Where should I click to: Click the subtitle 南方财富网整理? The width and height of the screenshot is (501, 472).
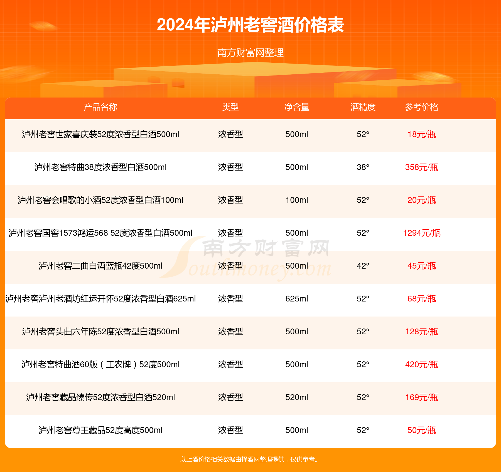click(250, 52)
